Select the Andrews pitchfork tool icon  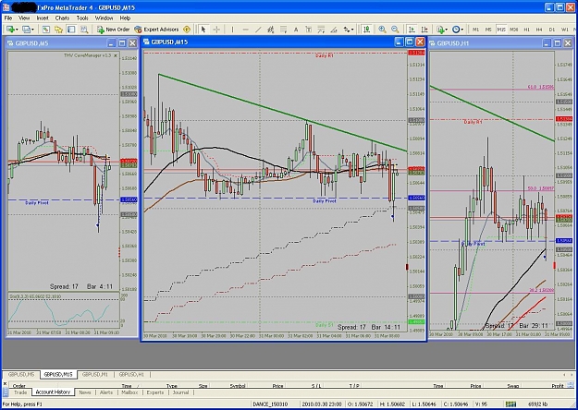(x=284, y=30)
